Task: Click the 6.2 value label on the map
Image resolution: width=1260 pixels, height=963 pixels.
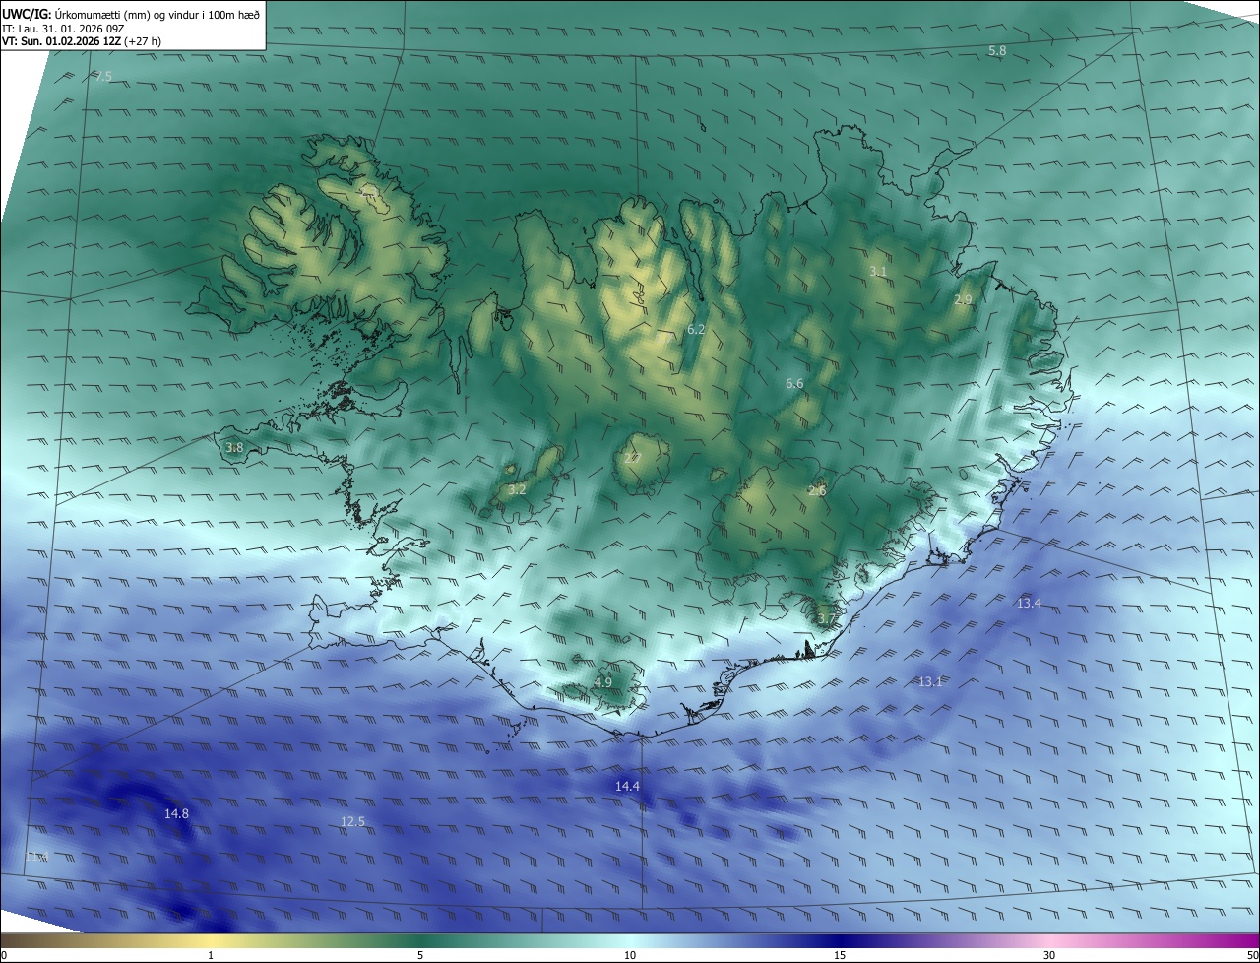Action: pyautogui.click(x=696, y=329)
